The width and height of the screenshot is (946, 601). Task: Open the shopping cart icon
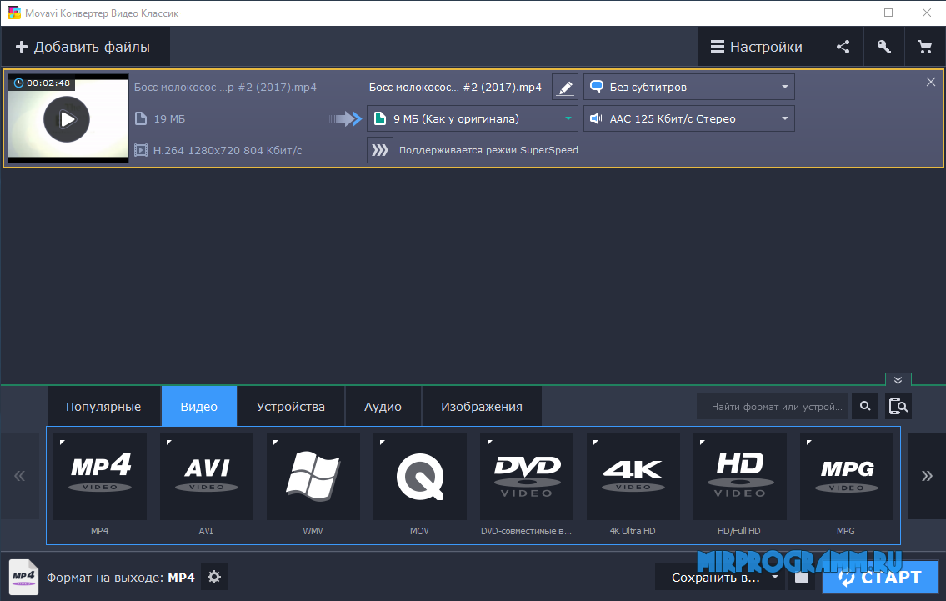tap(925, 47)
